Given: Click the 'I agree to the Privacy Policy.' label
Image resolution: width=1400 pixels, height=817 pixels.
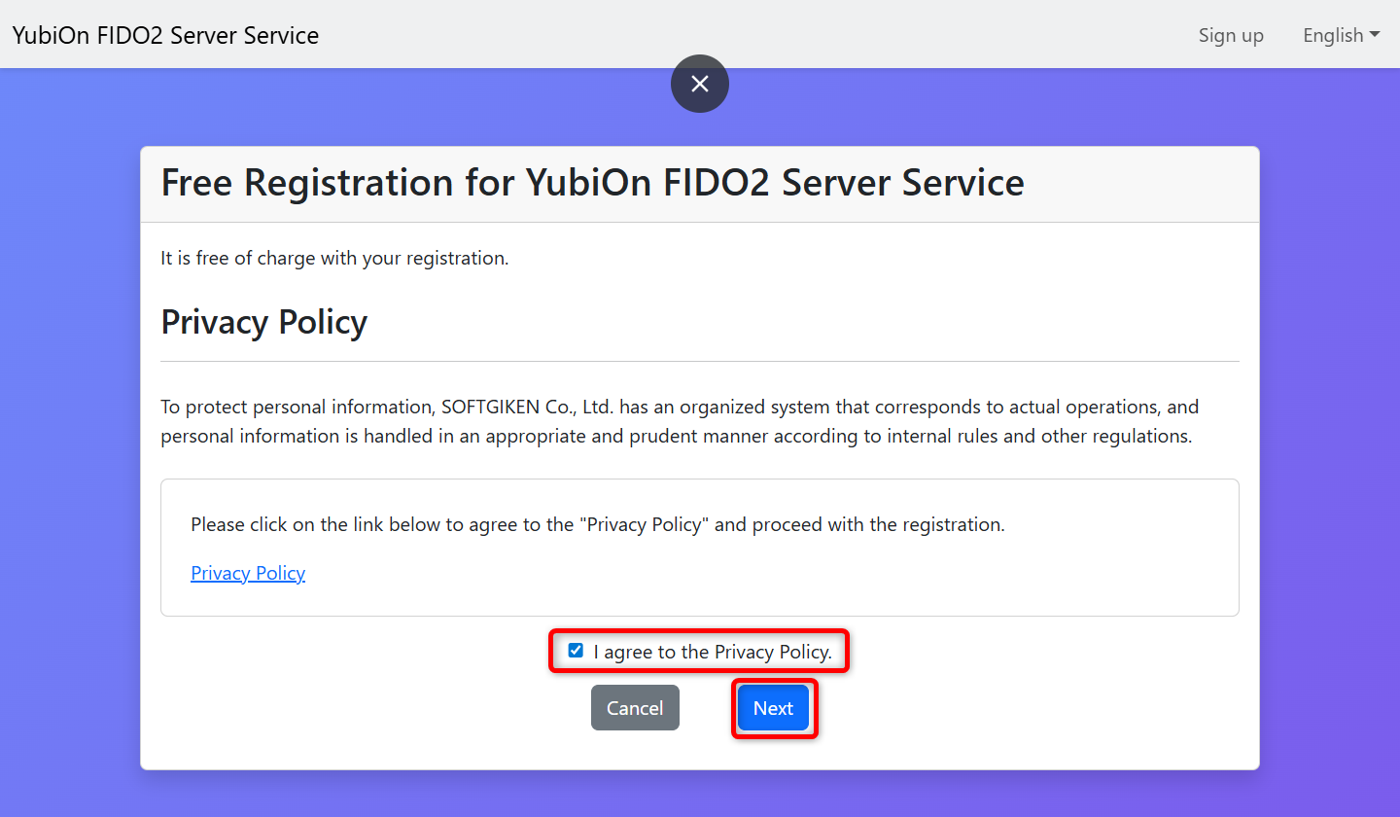Looking at the screenshot, I should (713, 652).
